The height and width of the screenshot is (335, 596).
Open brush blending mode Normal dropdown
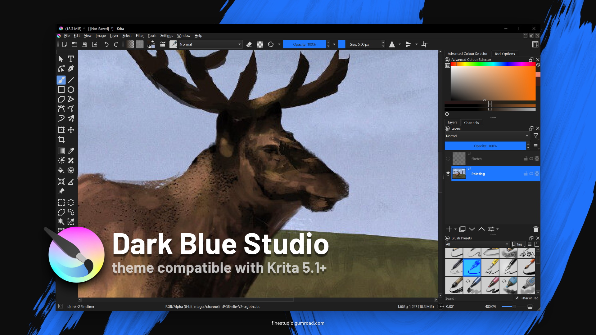tap(210, 44)
